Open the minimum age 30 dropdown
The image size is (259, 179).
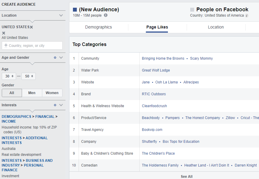[x=9, y=76]
